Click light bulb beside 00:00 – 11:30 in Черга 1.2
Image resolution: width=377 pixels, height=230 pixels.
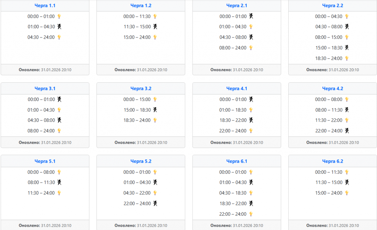tap(155, 16)
